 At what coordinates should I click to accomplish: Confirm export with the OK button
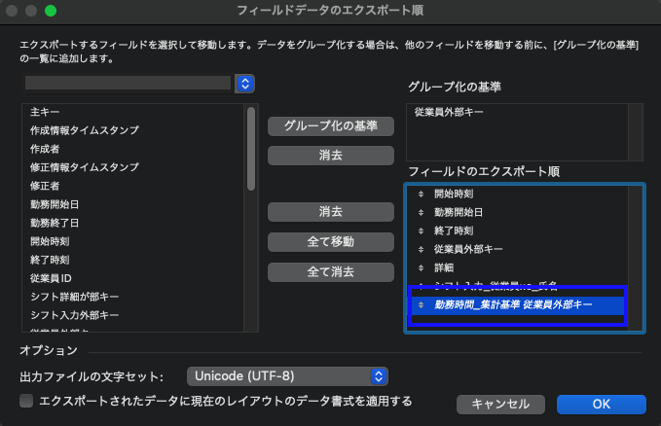point(601,404)
